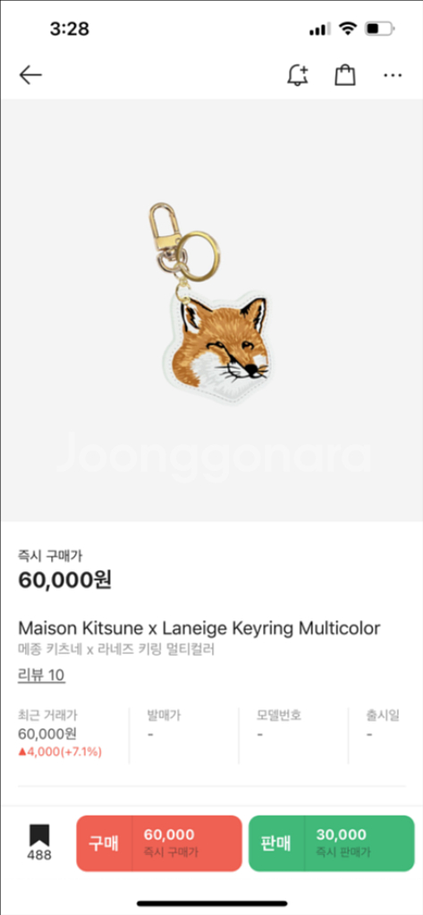The height and width of the screenshot is (915, 423).
Task: Tap the ▲4,000(+7.1%) price change text
Action: tap(60, 751)
